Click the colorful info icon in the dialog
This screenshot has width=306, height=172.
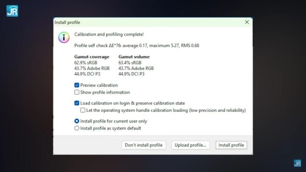[x=64, y=37]
